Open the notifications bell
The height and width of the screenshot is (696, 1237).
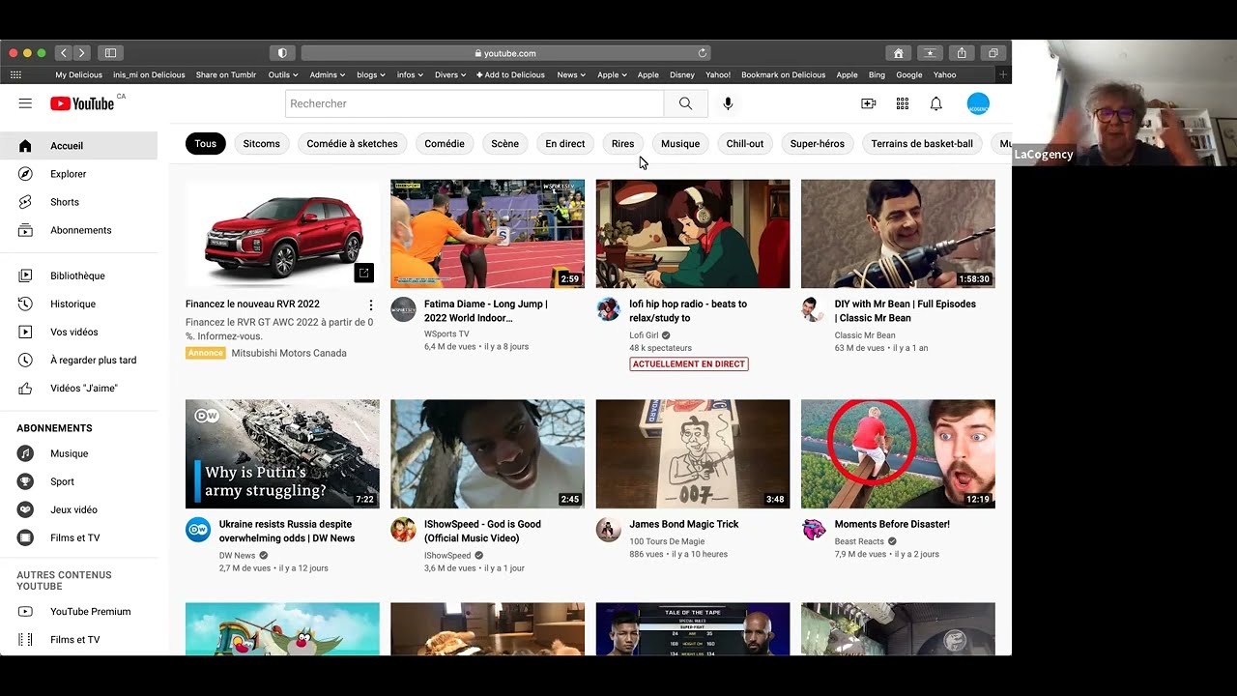tap(935, 103)
